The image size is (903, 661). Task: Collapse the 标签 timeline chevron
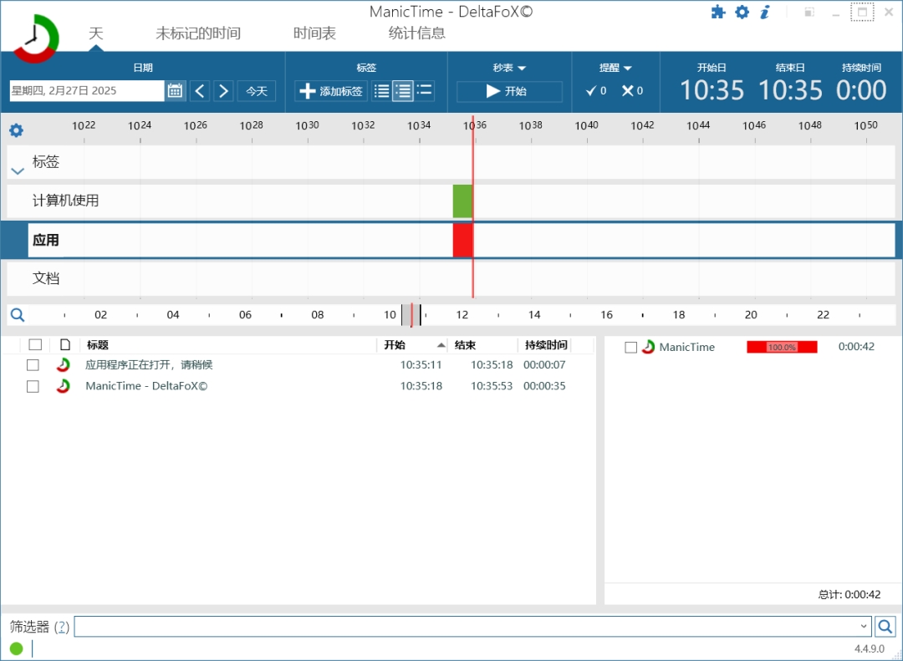point(18,171)
